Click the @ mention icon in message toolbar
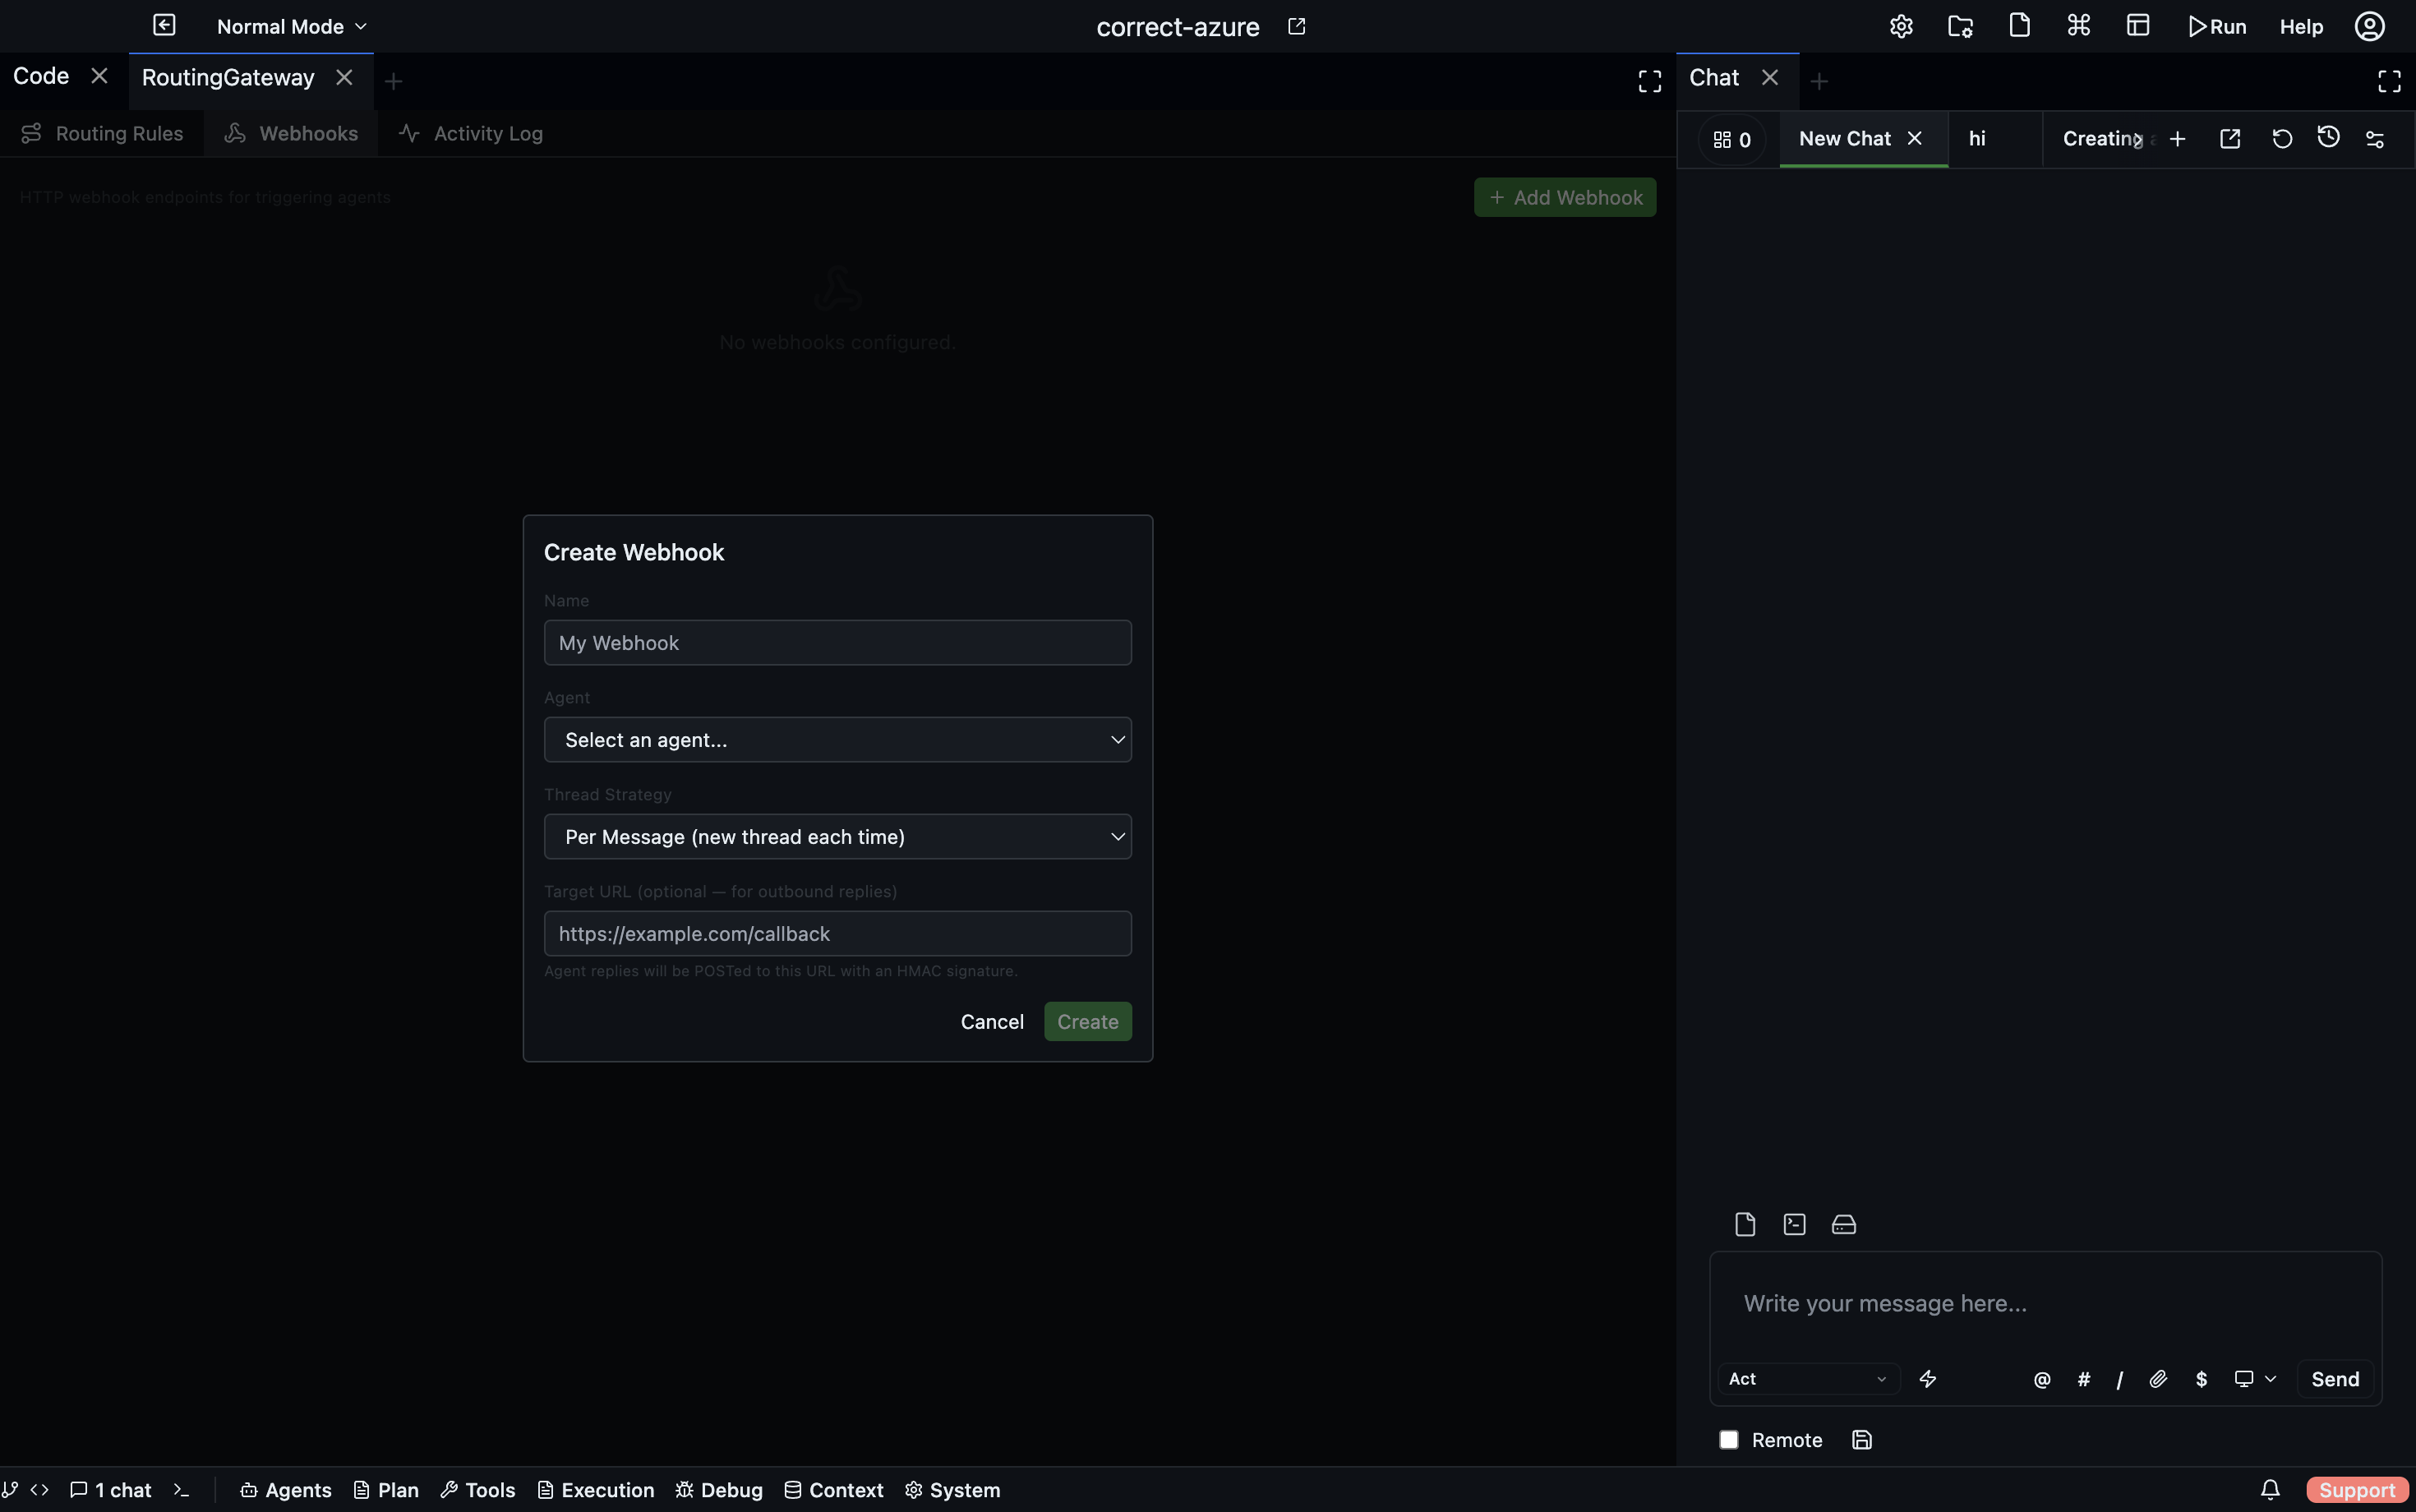Viewport: 2416px width, 1512px height. tap(2041, 1379)
